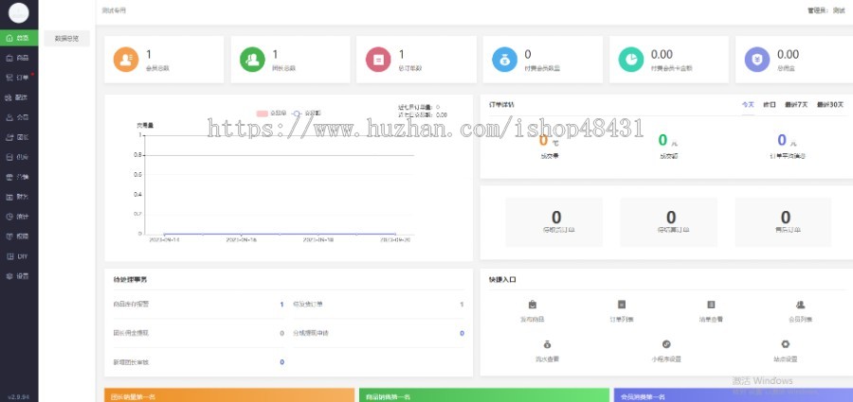Screen dimensions: 853x402
Task: Open 会员列表 member list quick entry
Action: [800, 311]
